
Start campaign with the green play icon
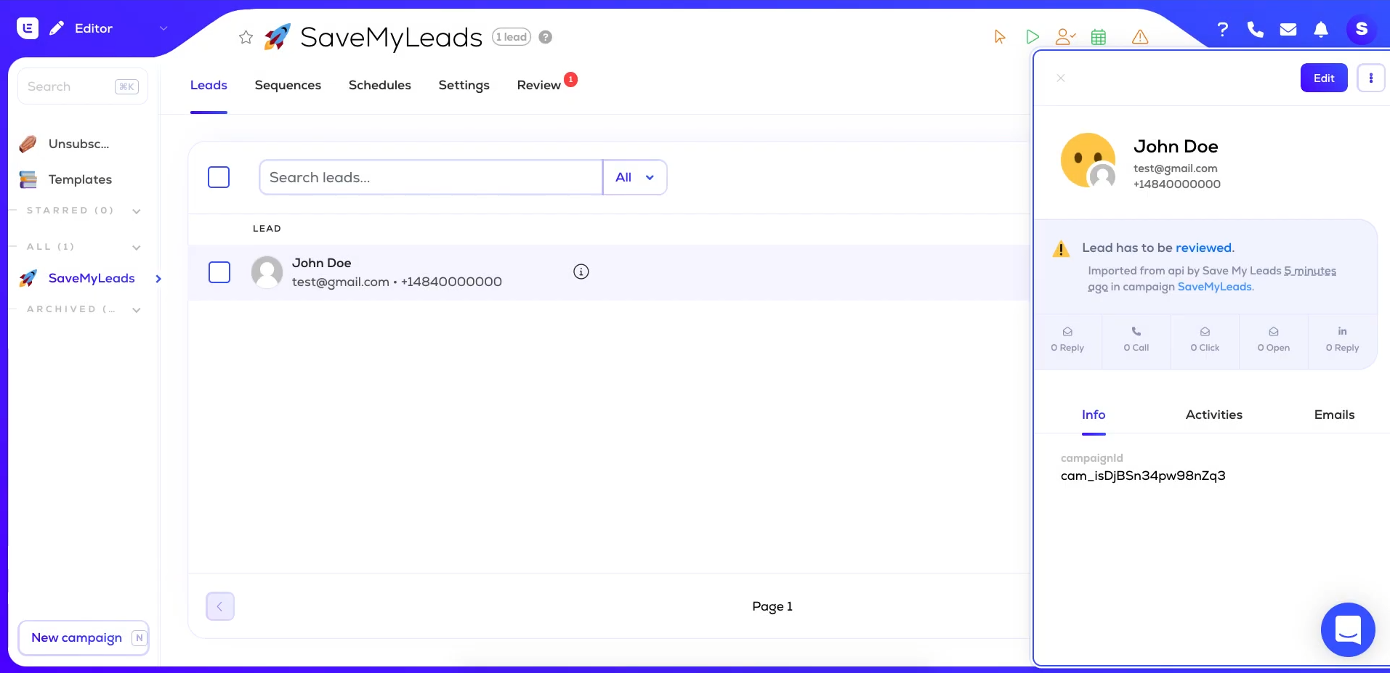tap(1033, 37)
